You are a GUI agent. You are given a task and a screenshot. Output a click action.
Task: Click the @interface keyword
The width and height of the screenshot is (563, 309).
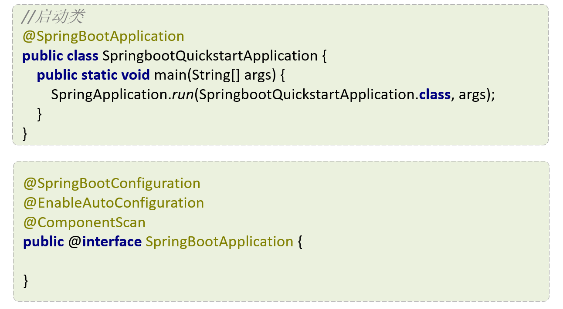[x=105, y=242]
